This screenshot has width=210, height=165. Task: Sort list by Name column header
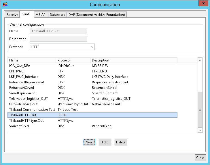pos(32,60)
